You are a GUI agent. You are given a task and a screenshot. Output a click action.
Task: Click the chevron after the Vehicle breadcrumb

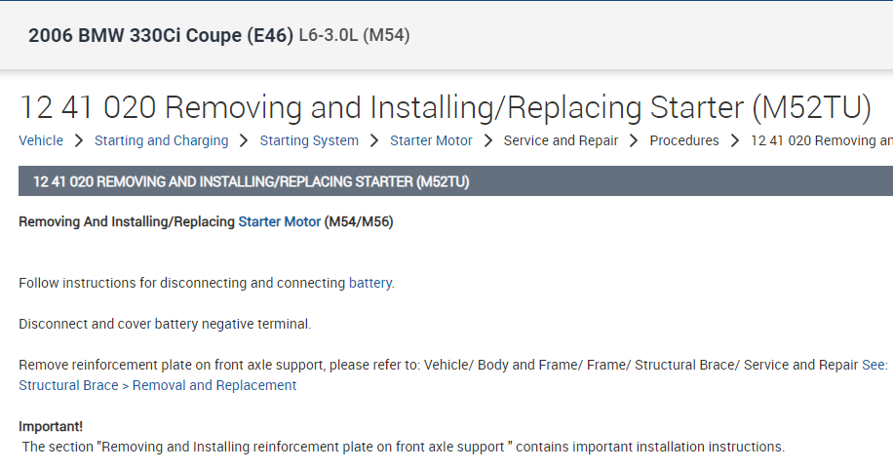coord(79,140)
